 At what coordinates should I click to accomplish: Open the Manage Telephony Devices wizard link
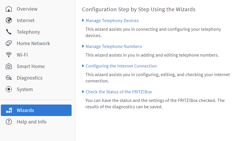pos(112,21)
